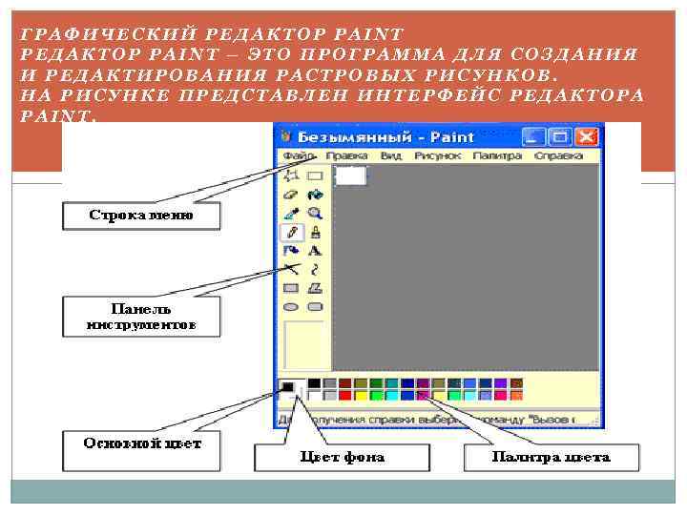687x515 pixels.
Task: Close the Paint window
Action: pos(586,137)
